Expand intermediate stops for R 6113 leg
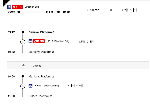Viewport: 150px width, 104px height. [x=23, y=86]
